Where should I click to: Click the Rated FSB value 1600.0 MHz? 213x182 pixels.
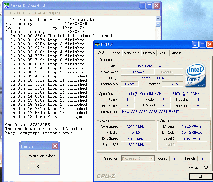click(x=136, y=145)
